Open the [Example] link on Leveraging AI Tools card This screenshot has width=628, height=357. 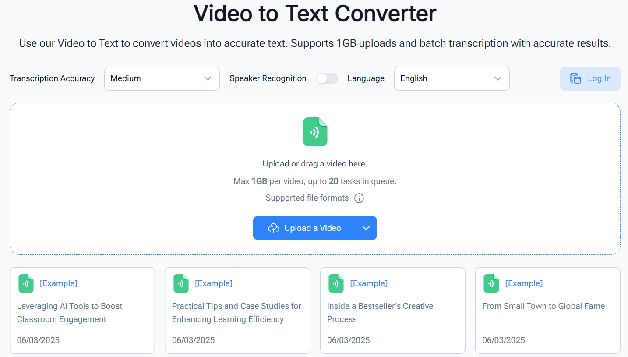tap(59, 283)
